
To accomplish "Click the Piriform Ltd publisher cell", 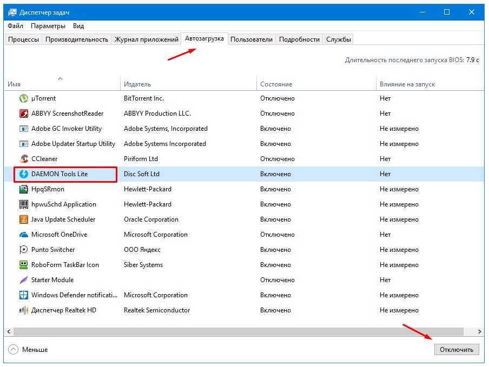I will pyautogui.click(x=141, y=159).
